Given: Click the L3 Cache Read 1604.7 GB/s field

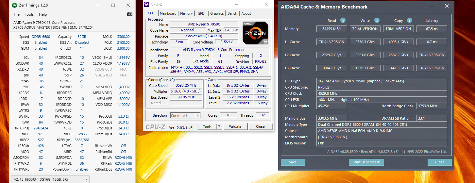Looking at the screenshot, I should 332,68.
